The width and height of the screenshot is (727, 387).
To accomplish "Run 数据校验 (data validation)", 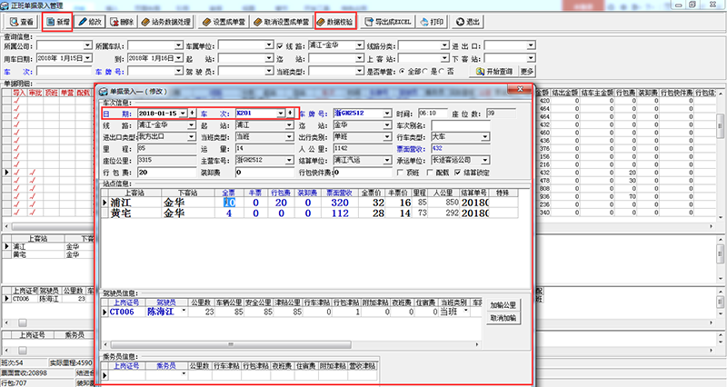I will pos(335,22).
